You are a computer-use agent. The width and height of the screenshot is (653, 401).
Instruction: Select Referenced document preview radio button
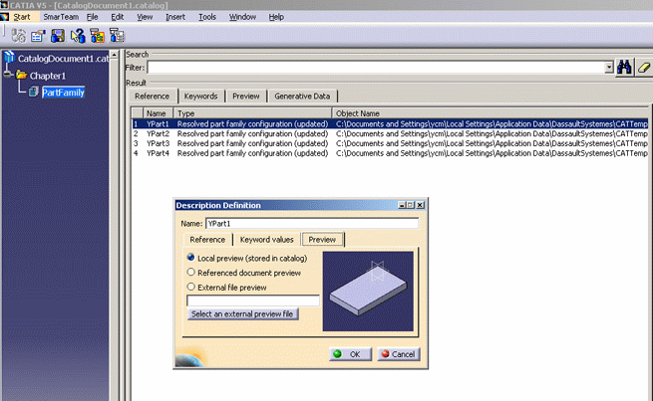click(x=190, y=272)
